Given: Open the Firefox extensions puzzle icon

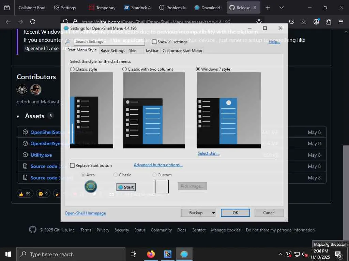Looking at the screenshot, I should (329, 22).
